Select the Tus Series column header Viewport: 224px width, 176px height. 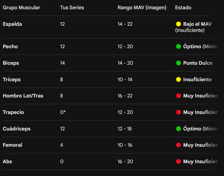tap(72, 8)
